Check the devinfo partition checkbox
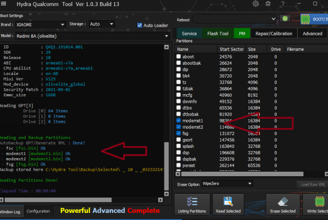 tap(178, 101)
